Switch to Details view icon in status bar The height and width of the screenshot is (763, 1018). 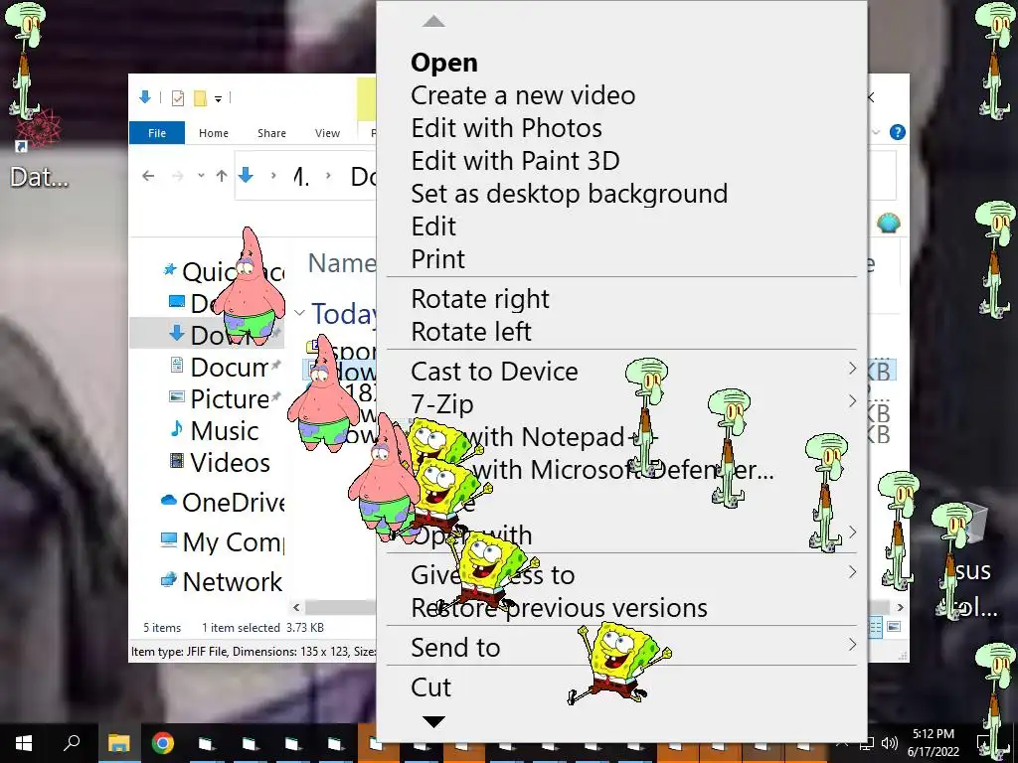(875, 627)
